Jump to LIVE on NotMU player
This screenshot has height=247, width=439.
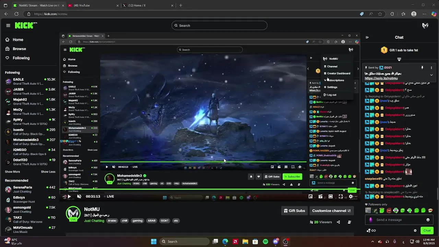[108, 197]
